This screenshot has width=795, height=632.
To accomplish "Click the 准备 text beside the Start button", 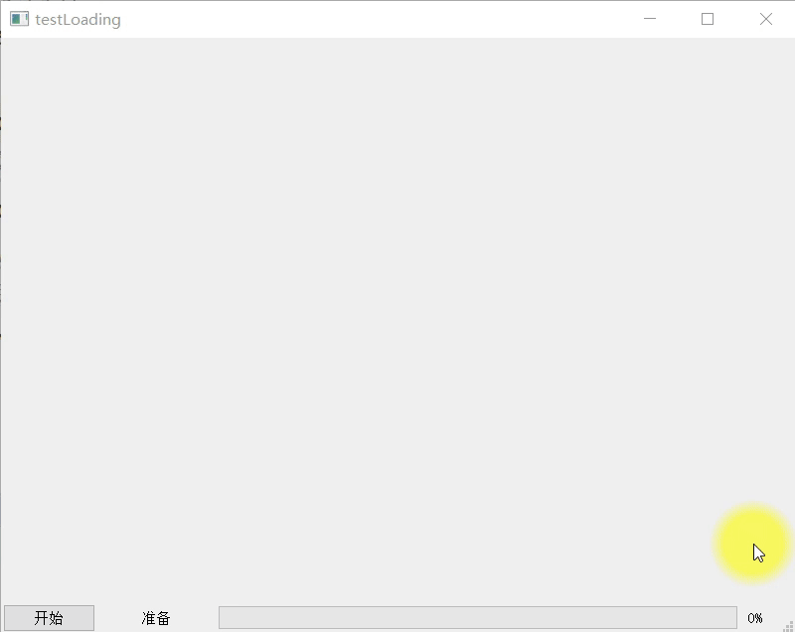I will tap(157, 618).
